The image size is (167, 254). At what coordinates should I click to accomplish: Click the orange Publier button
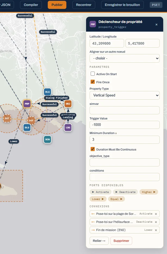[57, 5]
